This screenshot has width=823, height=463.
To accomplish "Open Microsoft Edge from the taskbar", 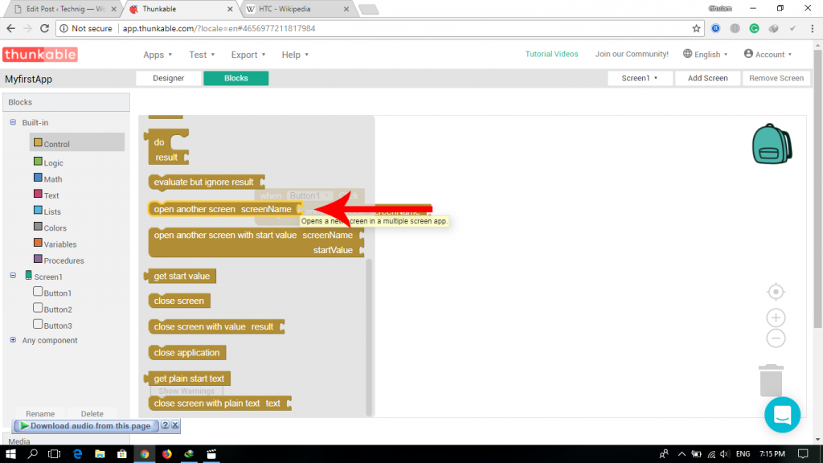I will pos(77,454).
